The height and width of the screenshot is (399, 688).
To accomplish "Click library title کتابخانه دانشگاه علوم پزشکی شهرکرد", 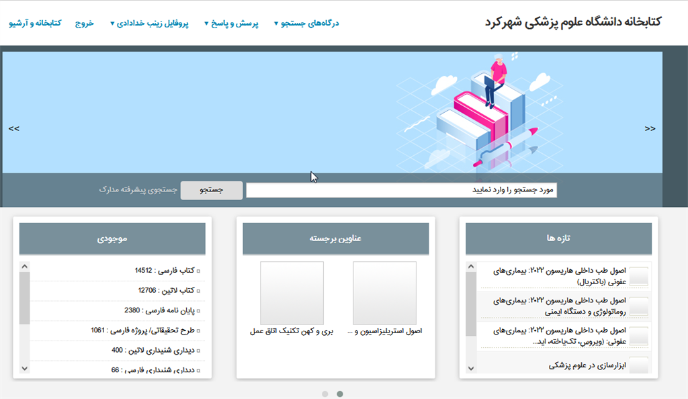I will click(x=572, y=21).
